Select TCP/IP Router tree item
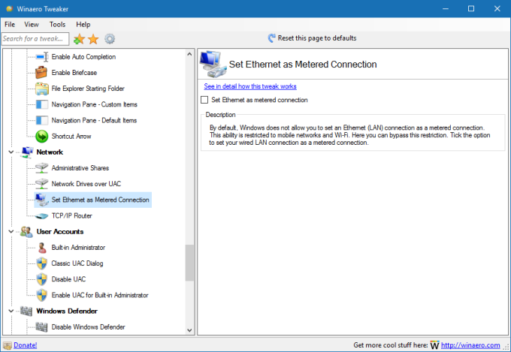 71,216
